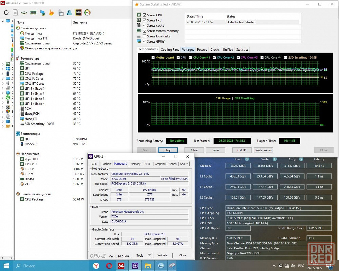This screenshot has height=271, width=339.
Task: Click the Windows Start button
Action: [x=6, y=266]
